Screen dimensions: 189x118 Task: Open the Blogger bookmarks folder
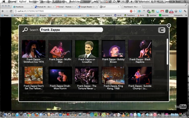pos(42,15)
